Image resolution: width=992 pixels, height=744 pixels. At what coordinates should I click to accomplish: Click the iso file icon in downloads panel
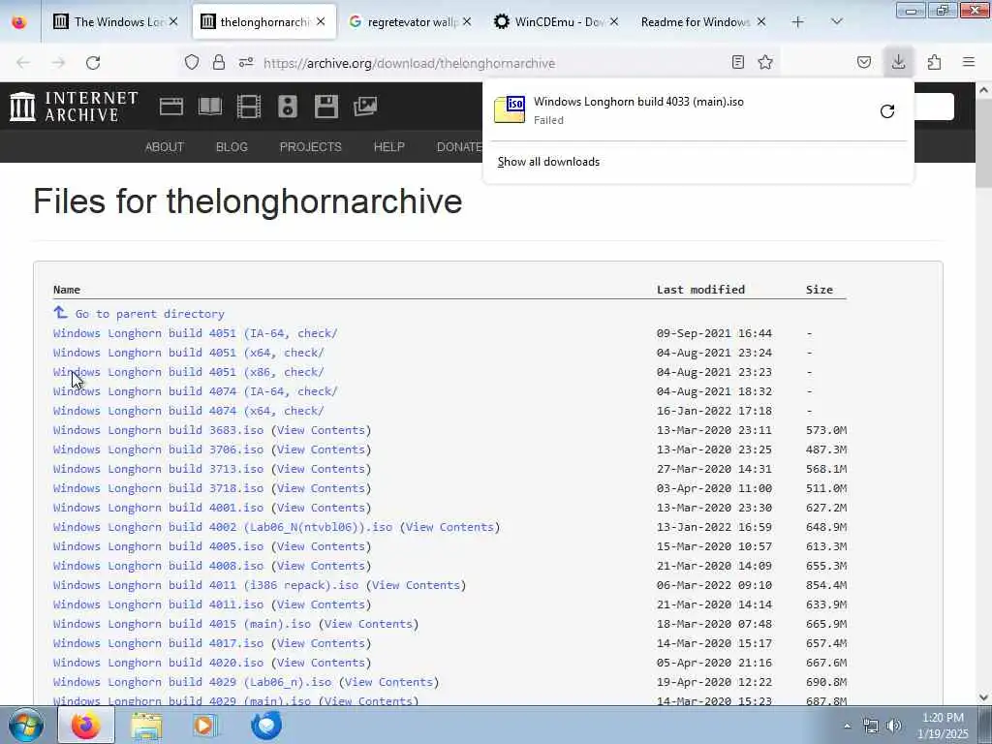[510, 109]
